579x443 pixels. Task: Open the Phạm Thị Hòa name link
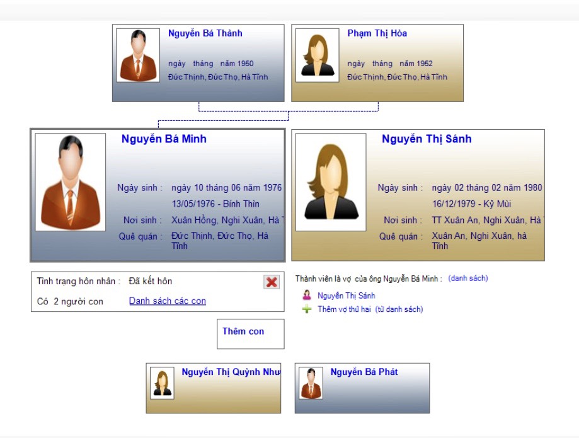pos(377,33)
